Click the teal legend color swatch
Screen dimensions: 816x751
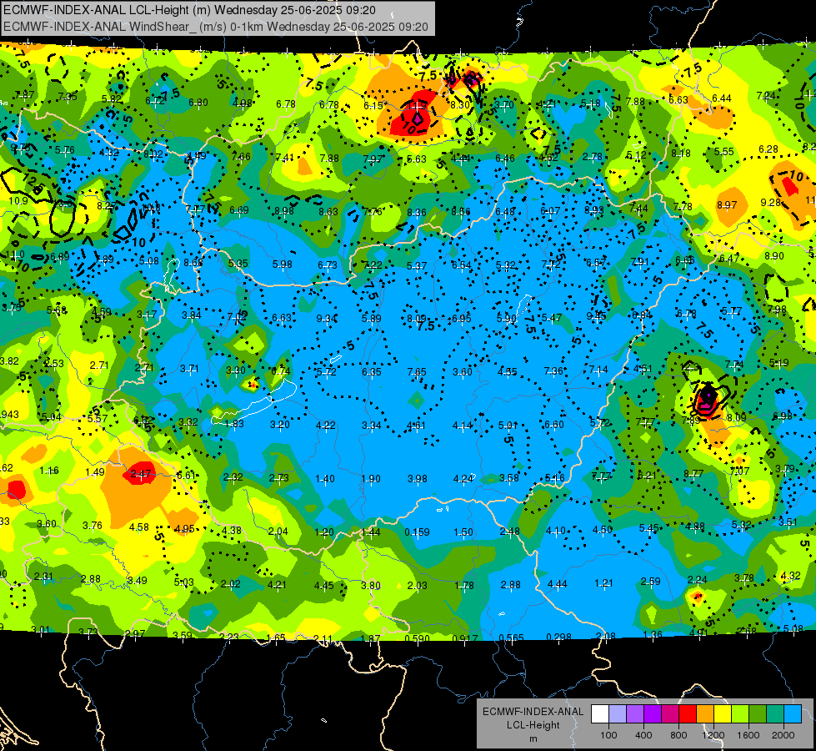click(775, 714)
